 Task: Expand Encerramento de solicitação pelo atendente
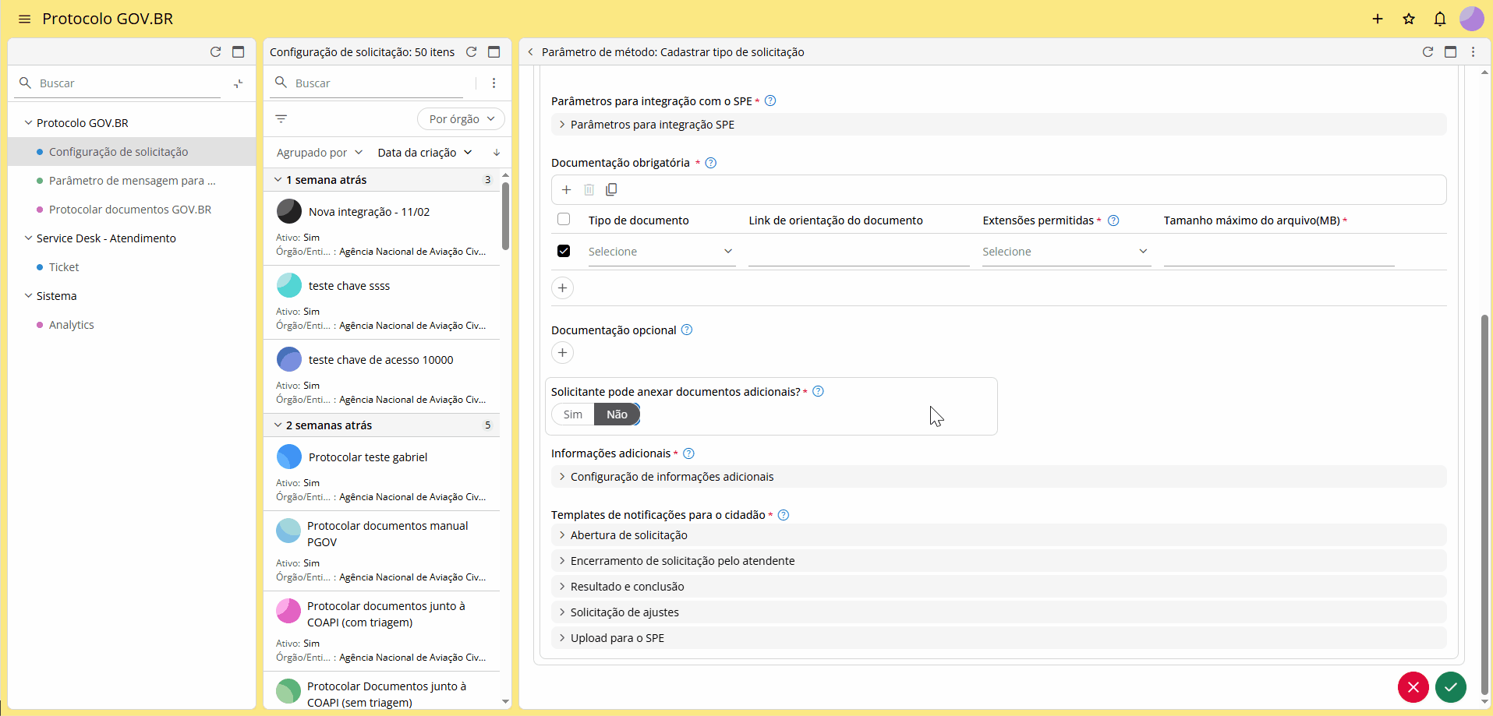pyautogui.click(x=999, y=561)
